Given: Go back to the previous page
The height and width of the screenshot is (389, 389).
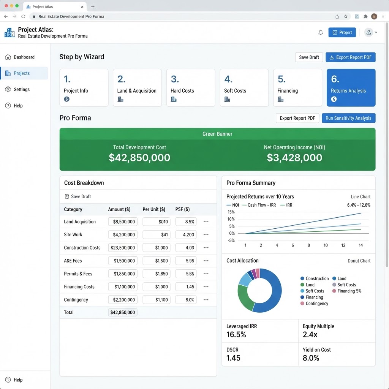Looking at the screenshot, I should (x=6, y=17).
